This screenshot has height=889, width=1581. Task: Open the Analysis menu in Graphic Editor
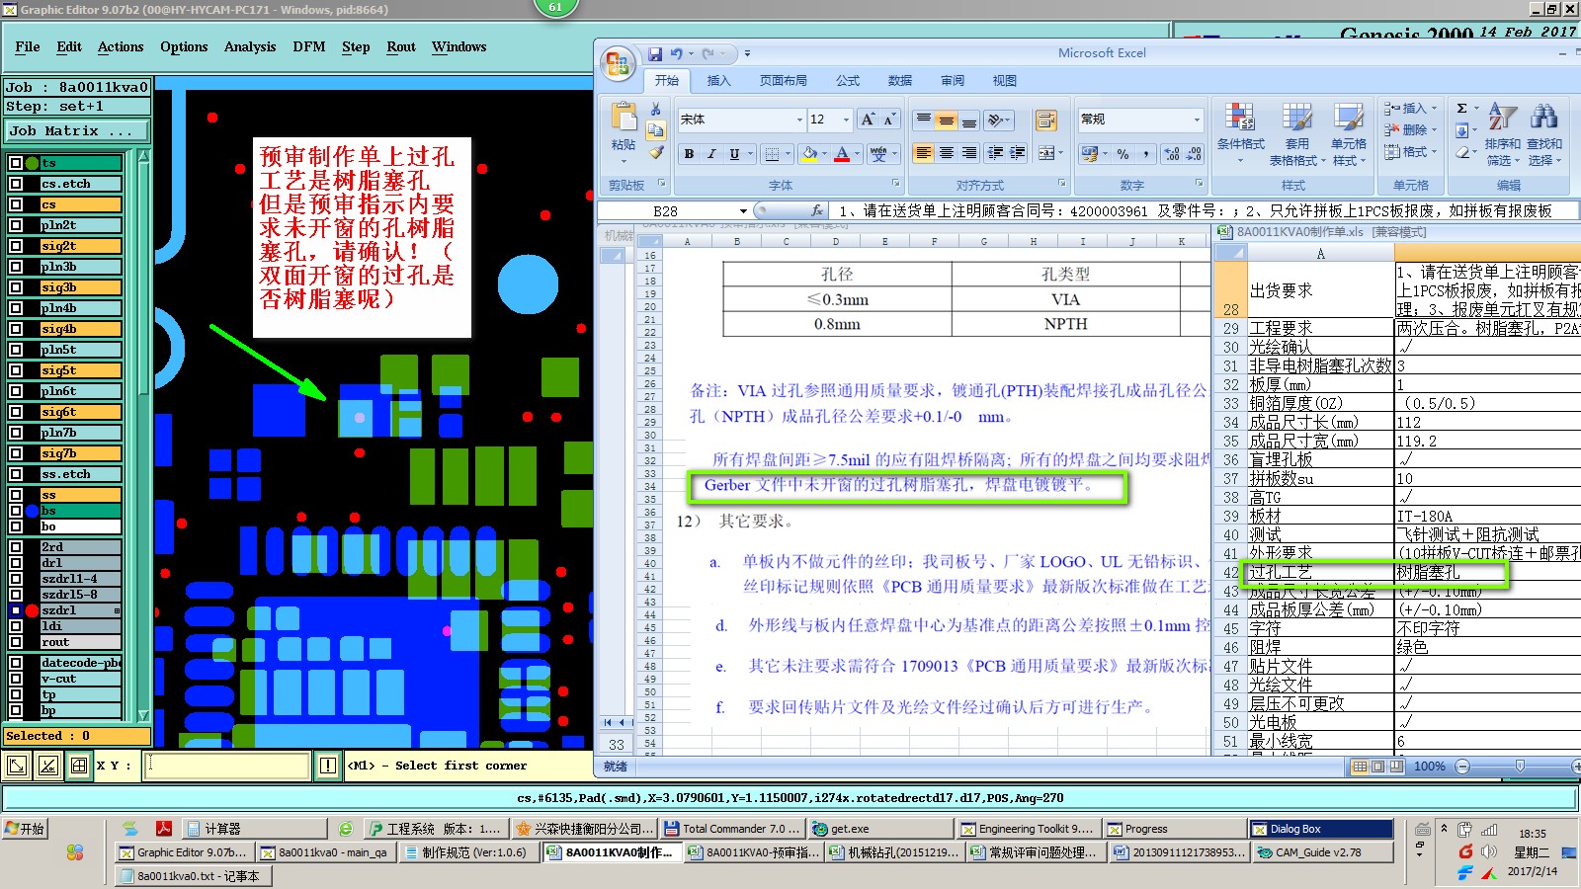coord(250,46)
